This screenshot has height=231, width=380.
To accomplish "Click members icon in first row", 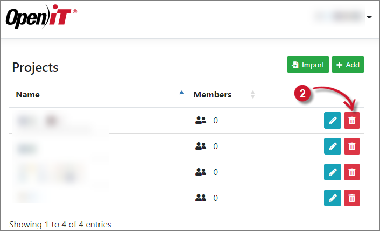I will coord(201,121).
